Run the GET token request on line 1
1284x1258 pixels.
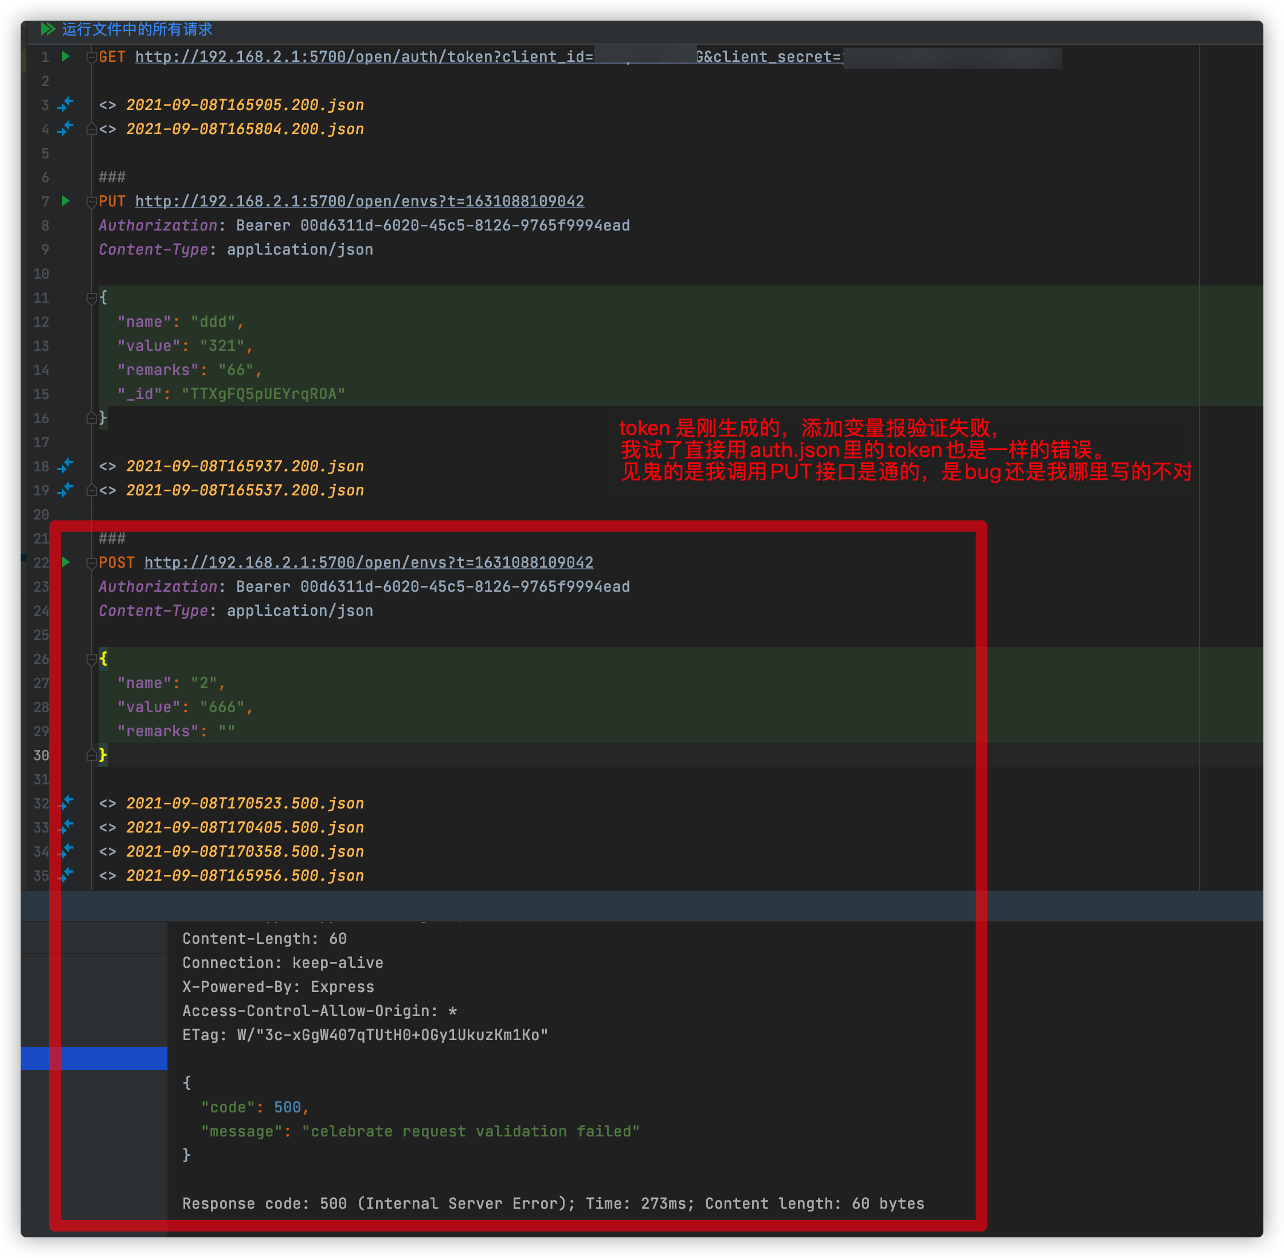[x=65, y=56]
